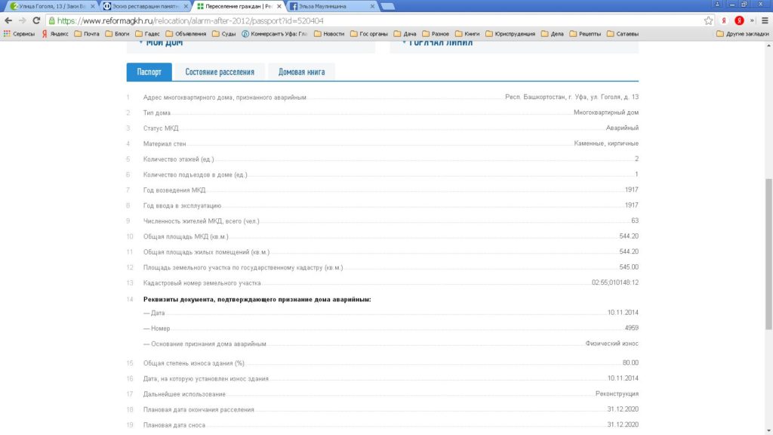
Task: Bookmark this page with the star icon
Action: click(x=708, y=20)
